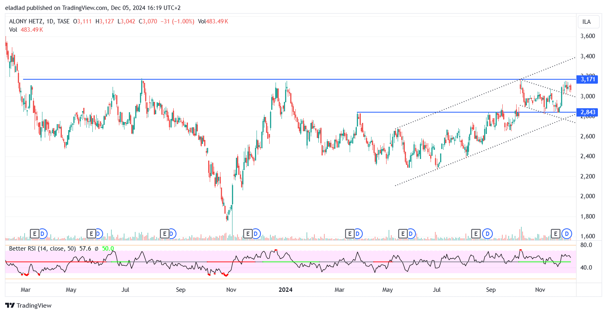The height and width of the screenshot is (314, 607).
Task: Open the second dividend D marker from left
Action: 99,234
